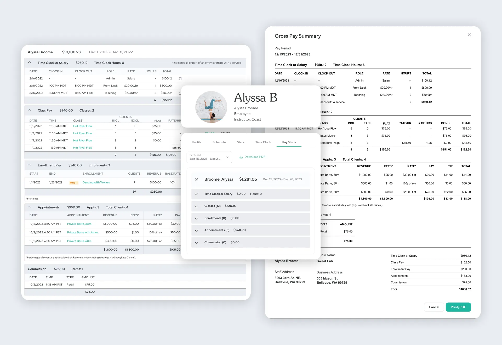502x345 pixels.
Task: Open the Dancing with Wolves enrollment link
Action: tap(96, 182)
